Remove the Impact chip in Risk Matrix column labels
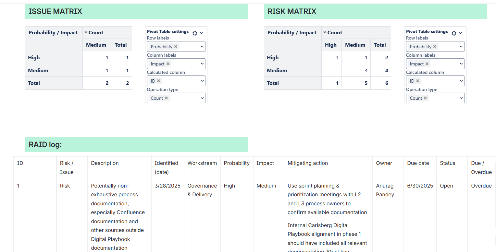 pyautogui.click(x=427, y=63)
